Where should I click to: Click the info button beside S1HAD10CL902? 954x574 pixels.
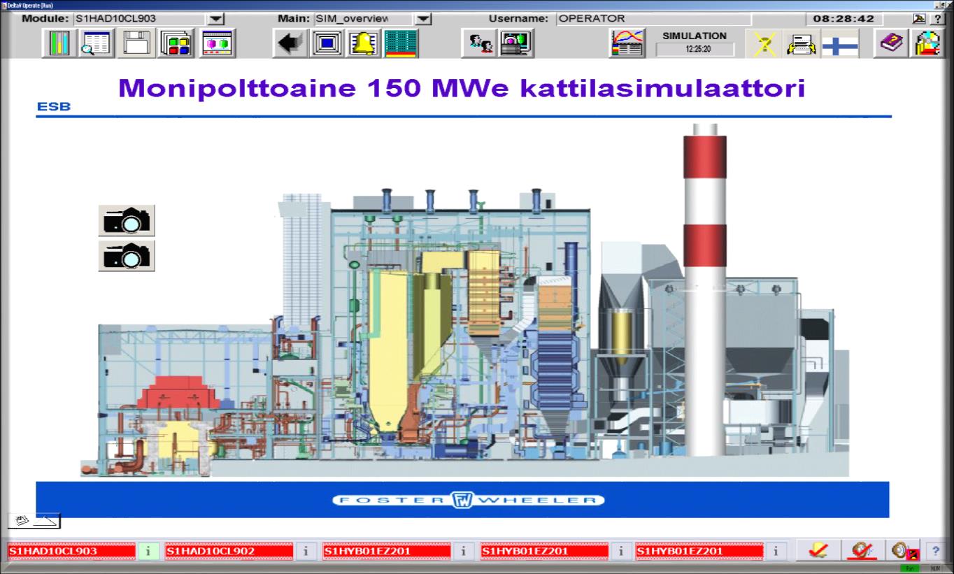[x=306, y=551]
